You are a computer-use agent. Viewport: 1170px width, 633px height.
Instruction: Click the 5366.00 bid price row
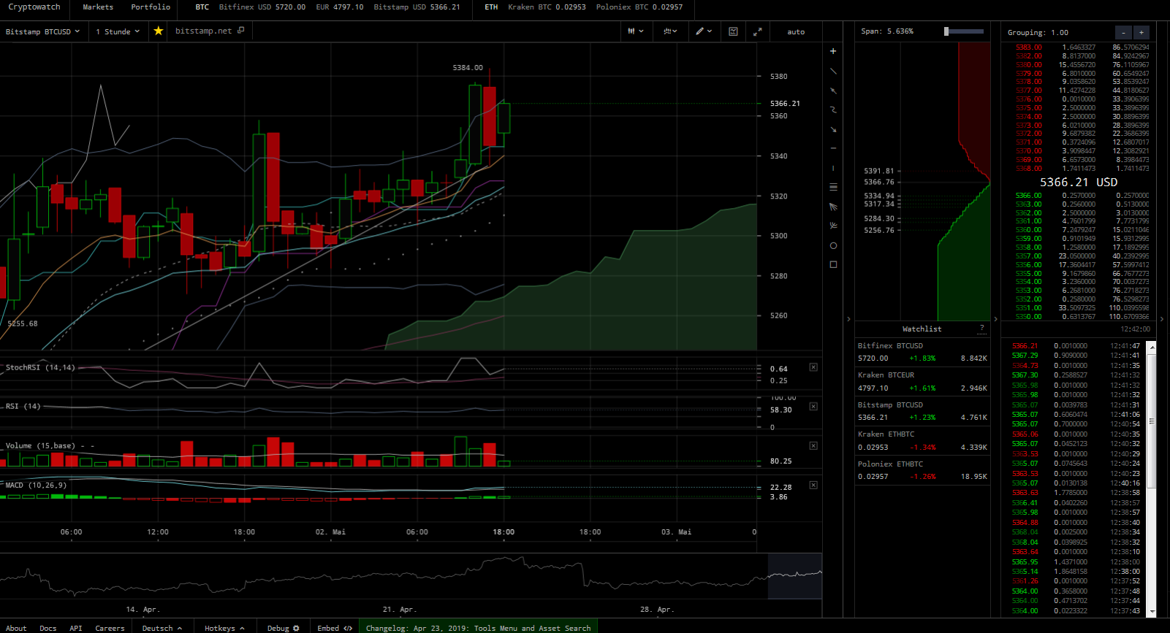pos(1082,196)
